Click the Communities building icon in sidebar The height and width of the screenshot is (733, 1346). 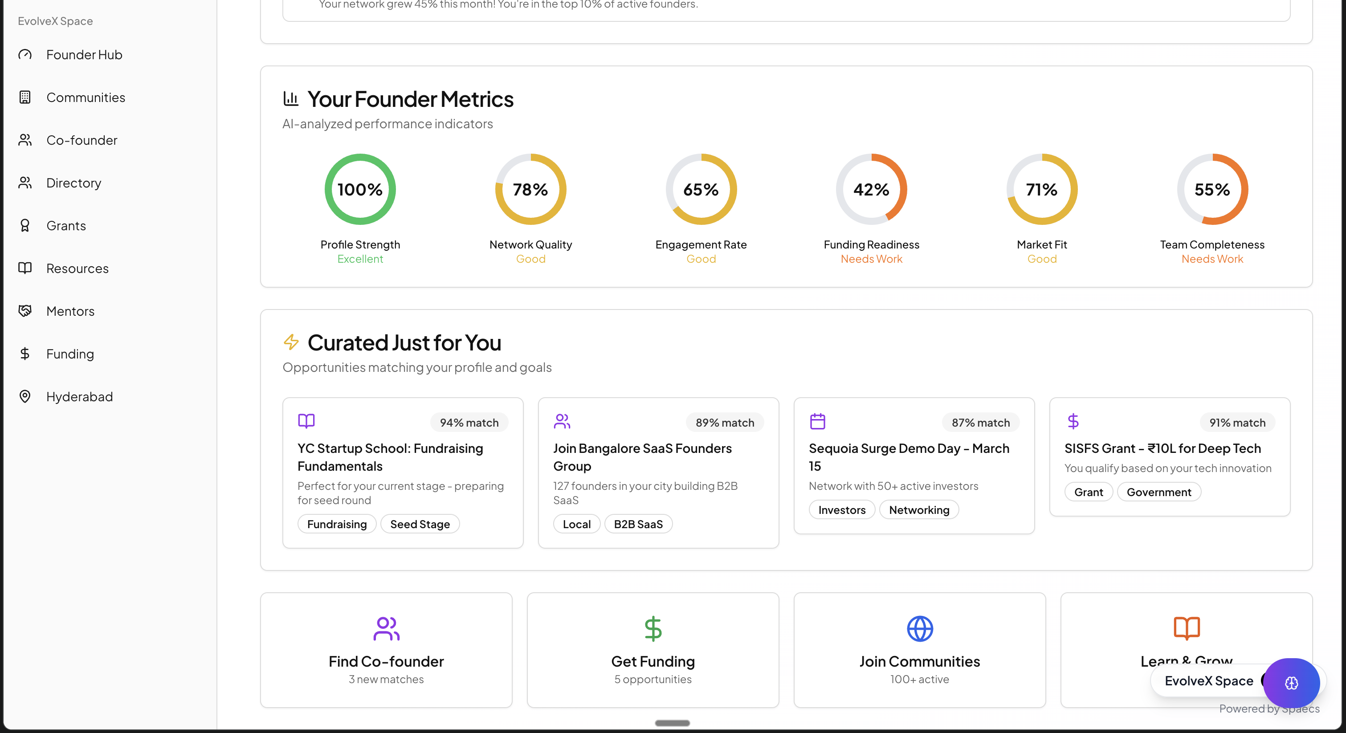[x=24, y=97]
